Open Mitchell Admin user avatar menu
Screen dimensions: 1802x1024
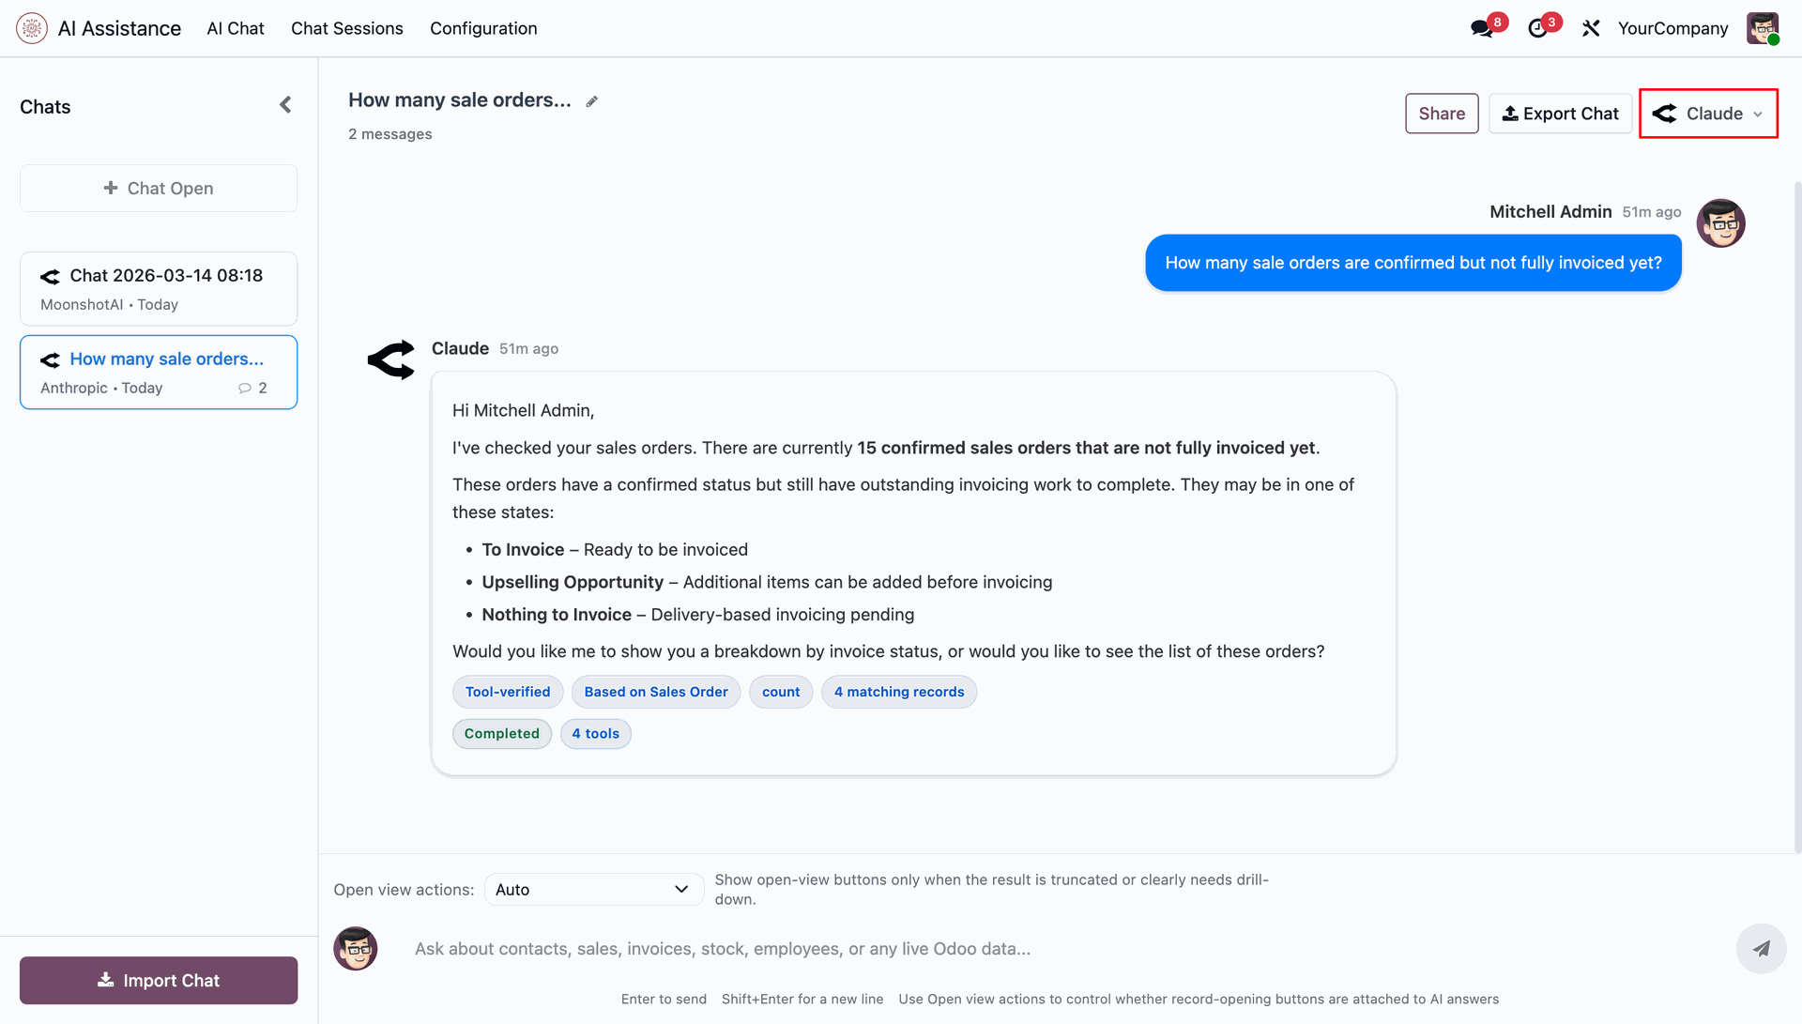pyautogui.click(x=1762, y=28)
